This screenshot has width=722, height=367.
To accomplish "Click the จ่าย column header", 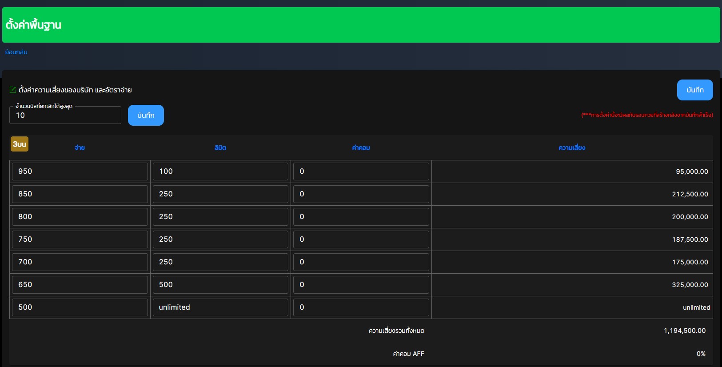I will tap(80, 148).
